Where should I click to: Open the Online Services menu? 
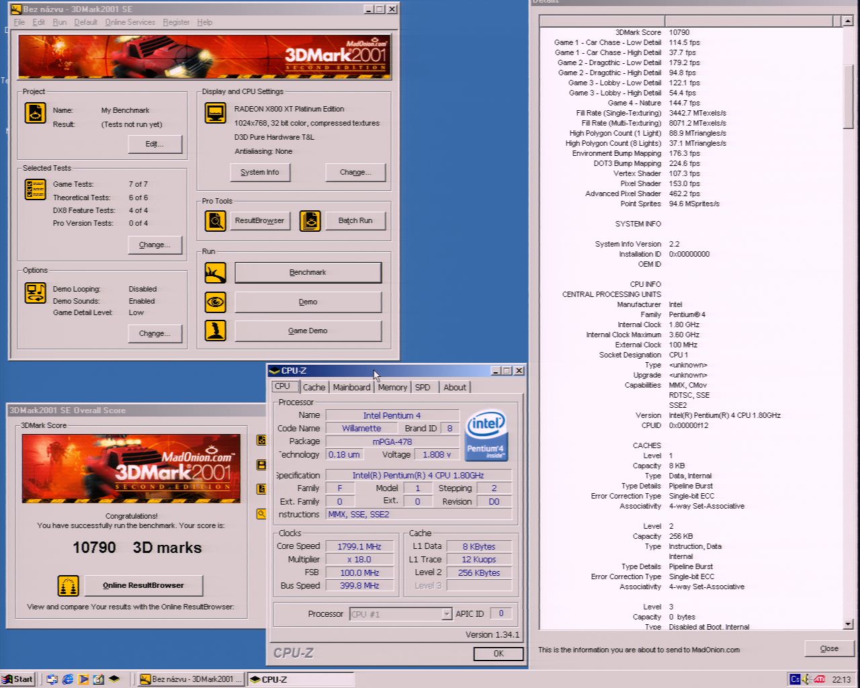(130, 22)
